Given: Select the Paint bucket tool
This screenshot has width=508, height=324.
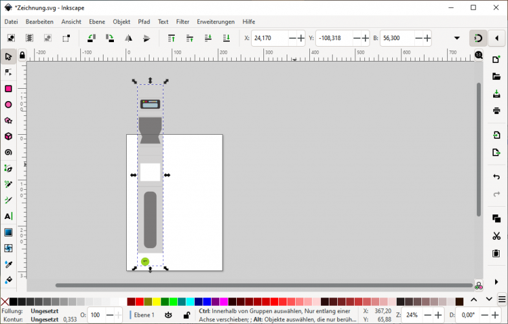Looking at the screenshot, I should 8,280.
